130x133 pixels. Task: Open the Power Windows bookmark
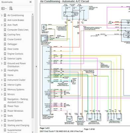pos(15,111)
